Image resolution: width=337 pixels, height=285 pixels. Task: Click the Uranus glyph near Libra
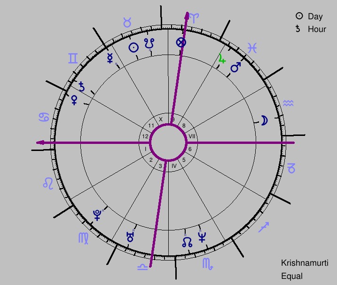[x=130, y=237]
